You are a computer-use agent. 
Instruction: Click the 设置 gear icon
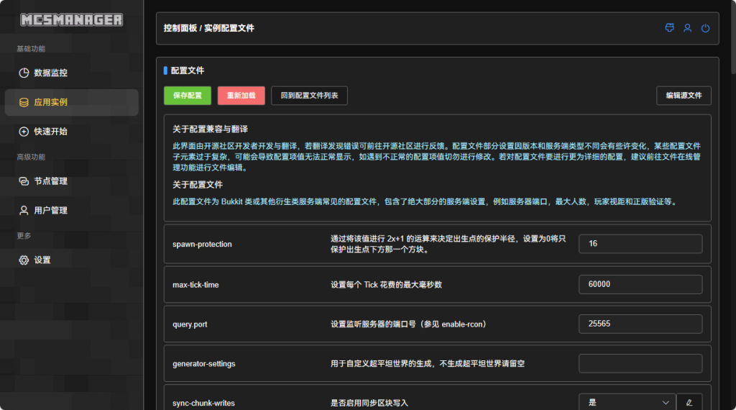[24, 260]
